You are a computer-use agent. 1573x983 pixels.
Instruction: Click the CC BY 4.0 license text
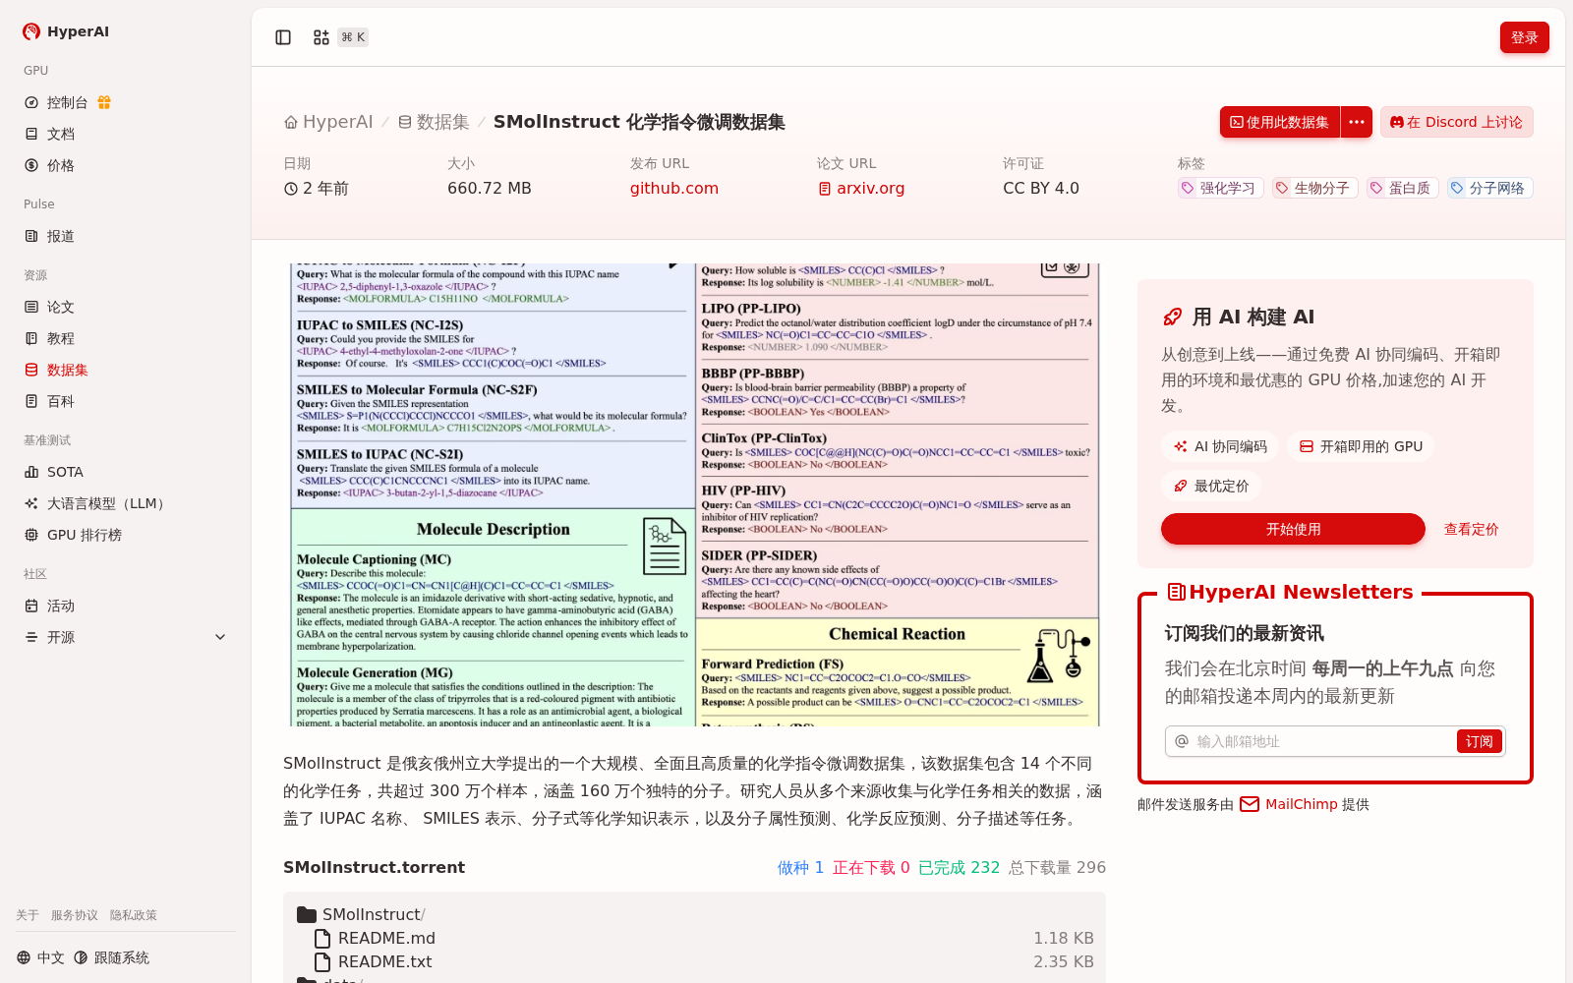[x=1041, y=188]
